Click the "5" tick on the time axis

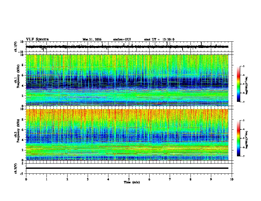[x=129, y=179]
